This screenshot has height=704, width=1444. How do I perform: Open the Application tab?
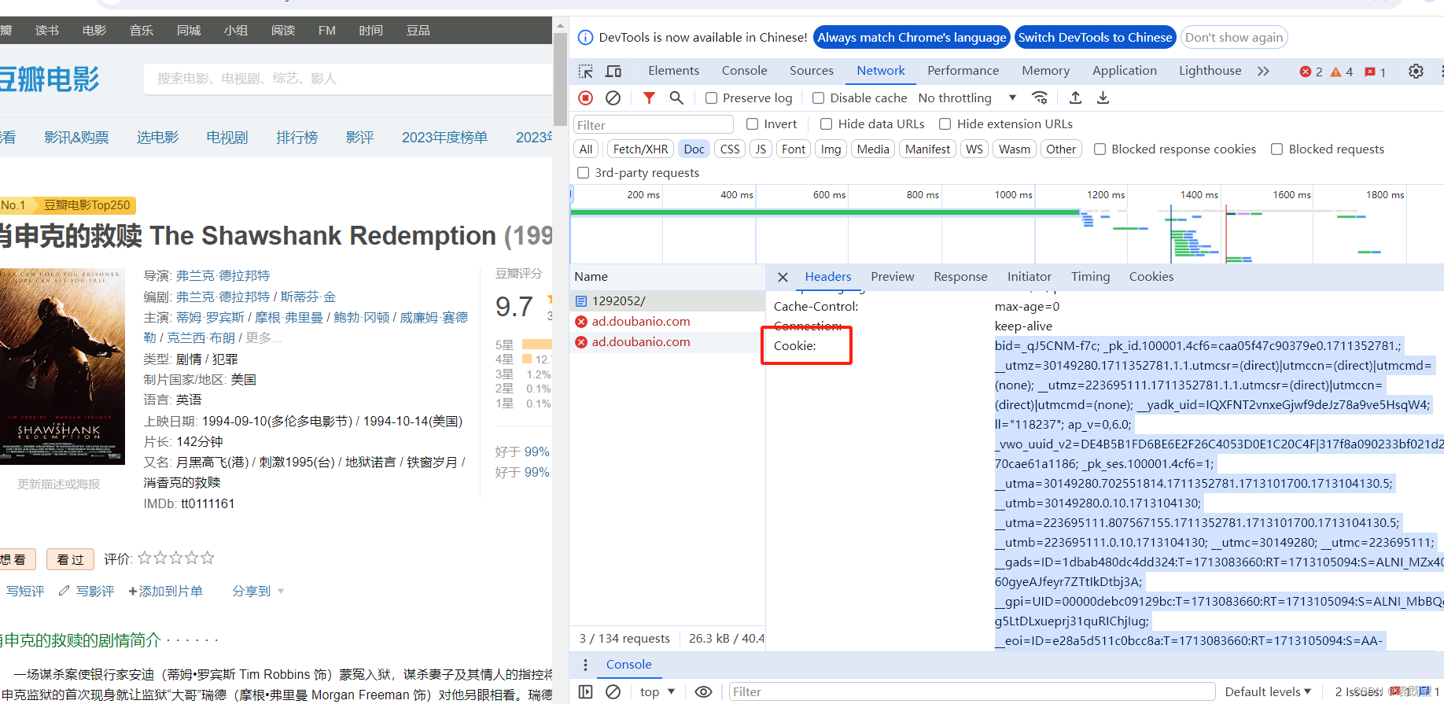pyautogui.click(x=1125, y=70)
